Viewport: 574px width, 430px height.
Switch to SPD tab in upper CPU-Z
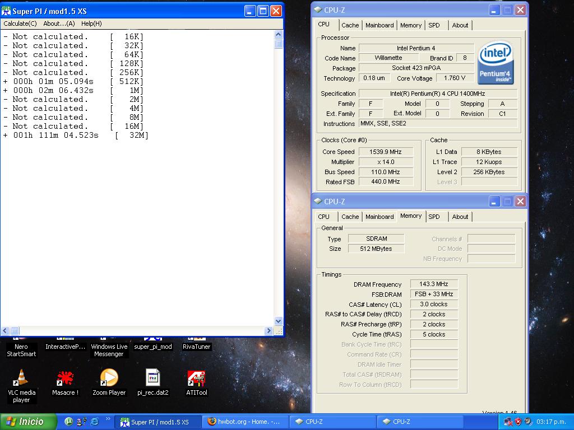(x=434, y=25)
